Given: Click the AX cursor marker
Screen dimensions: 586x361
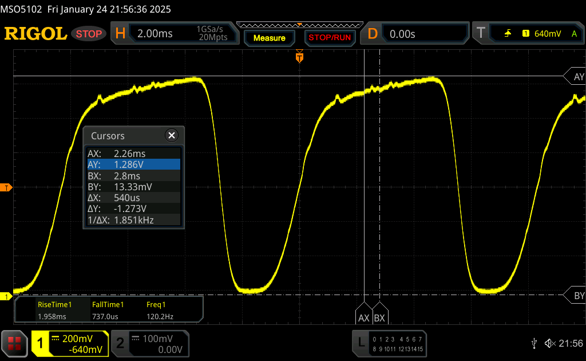Looking at the screenshot, I should click(364, 317).
